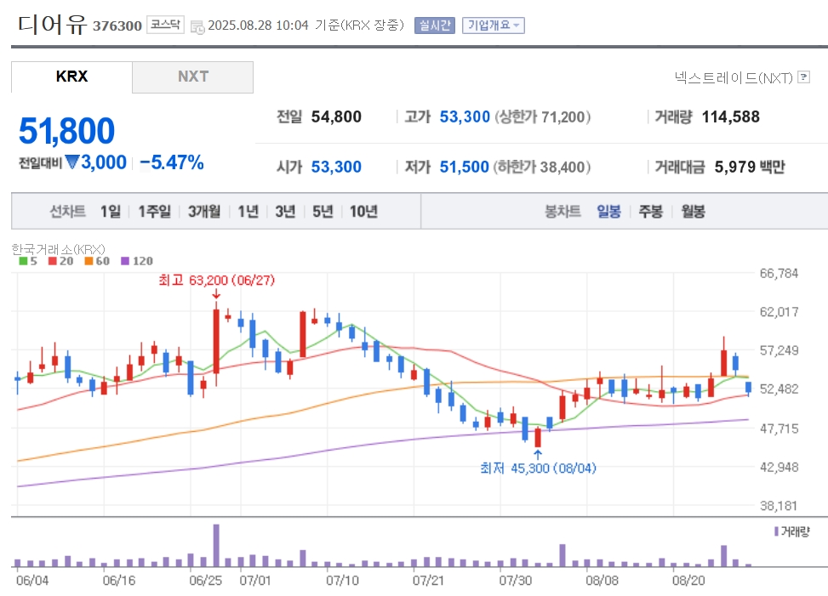The width and height of the screenshot is (828, 596).
Task: Select the 1일 line chart period
Action: (x=111, y=212)
